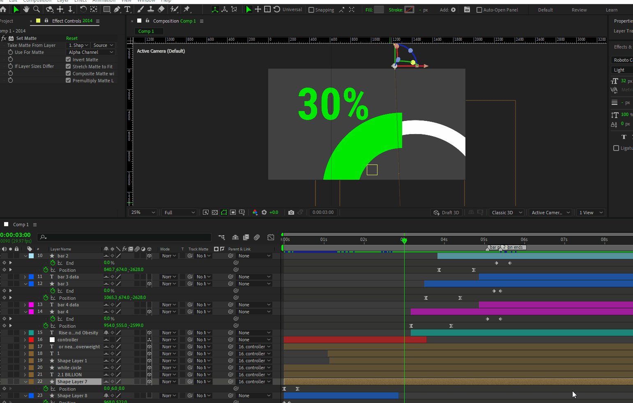Viewport: 633px width, 403px height.
Task: Select the Clone Stamp tool
Action: [151, 9]
